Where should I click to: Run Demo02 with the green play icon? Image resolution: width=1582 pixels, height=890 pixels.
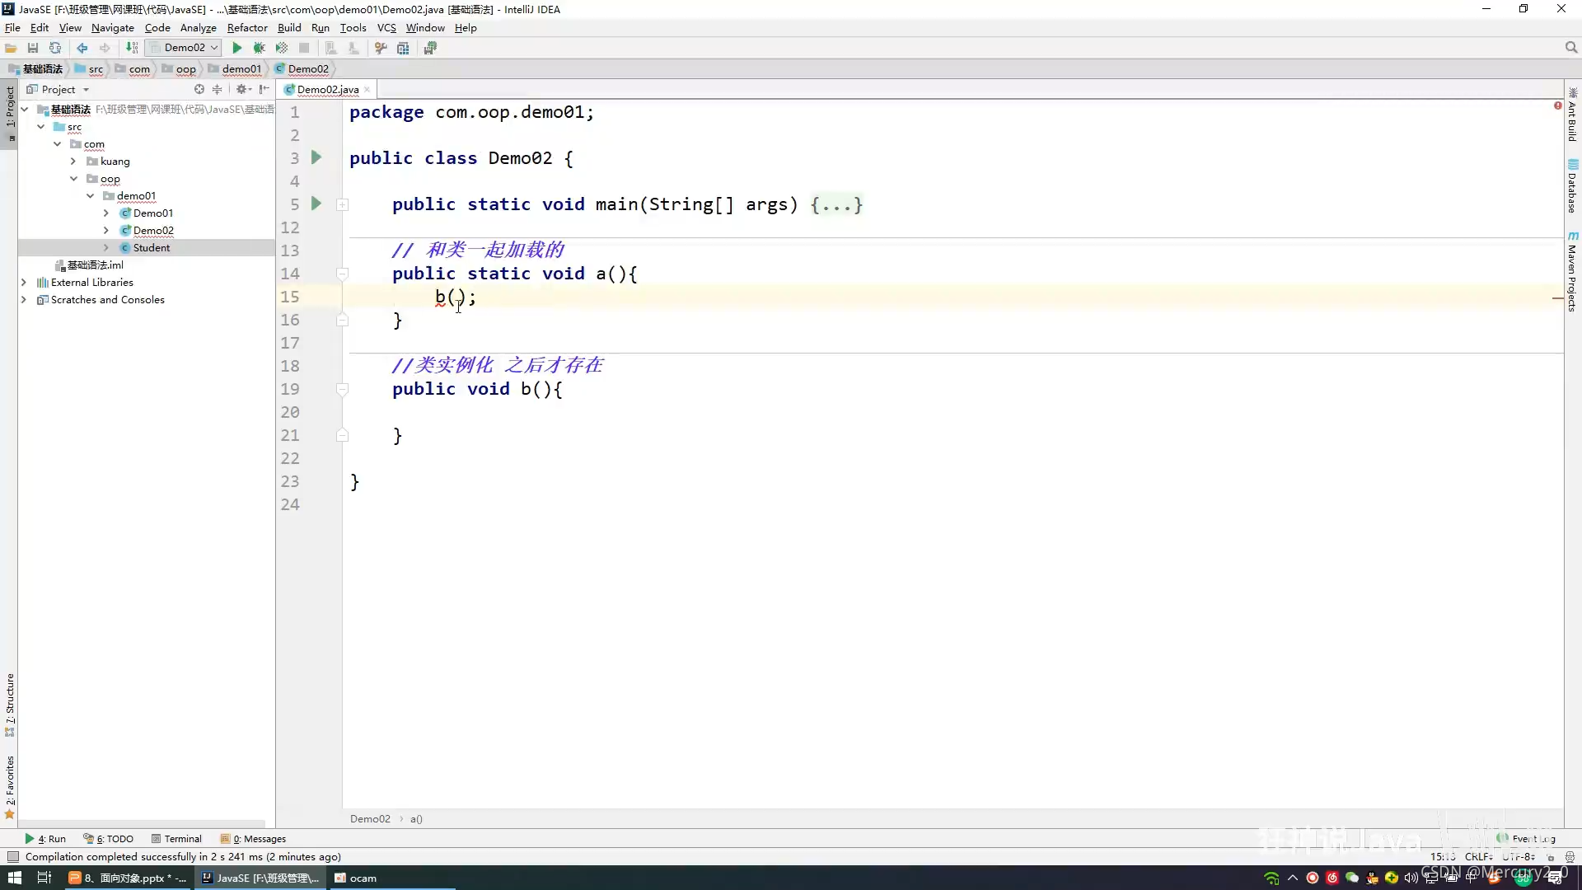237,48
